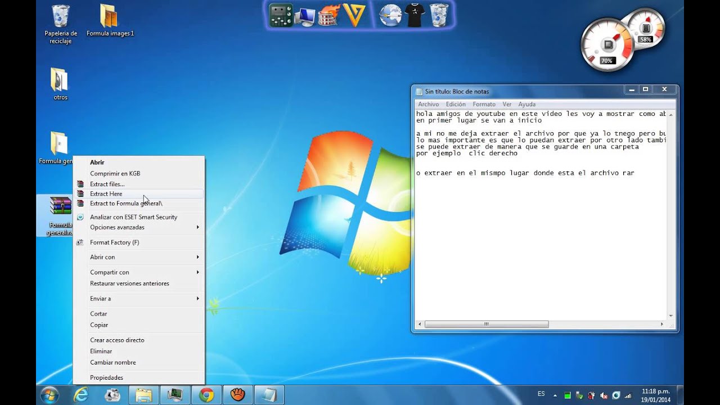720x405 pixels.
Task: Open the Archivo menu in Notepad
Action: tap(429, 104)
